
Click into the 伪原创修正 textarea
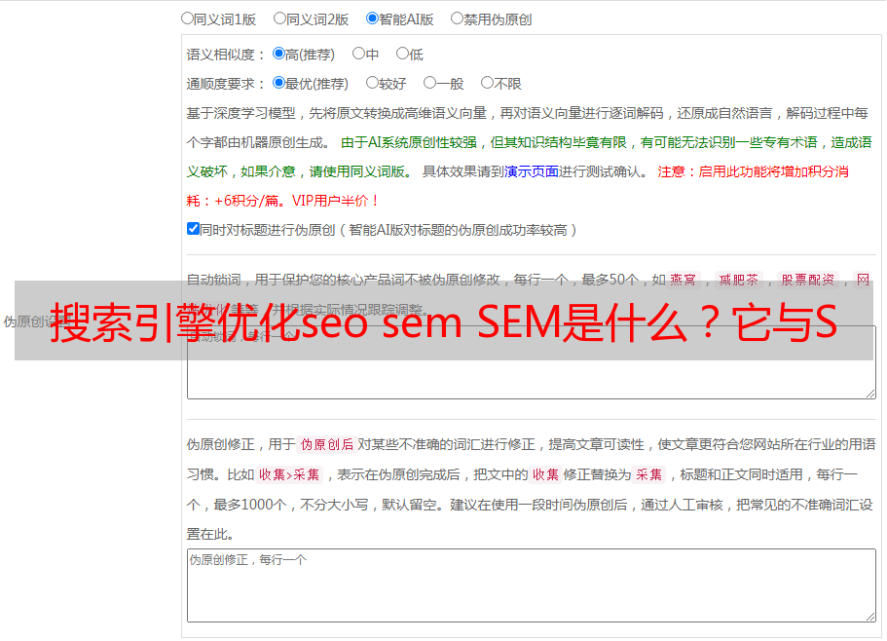532,585
